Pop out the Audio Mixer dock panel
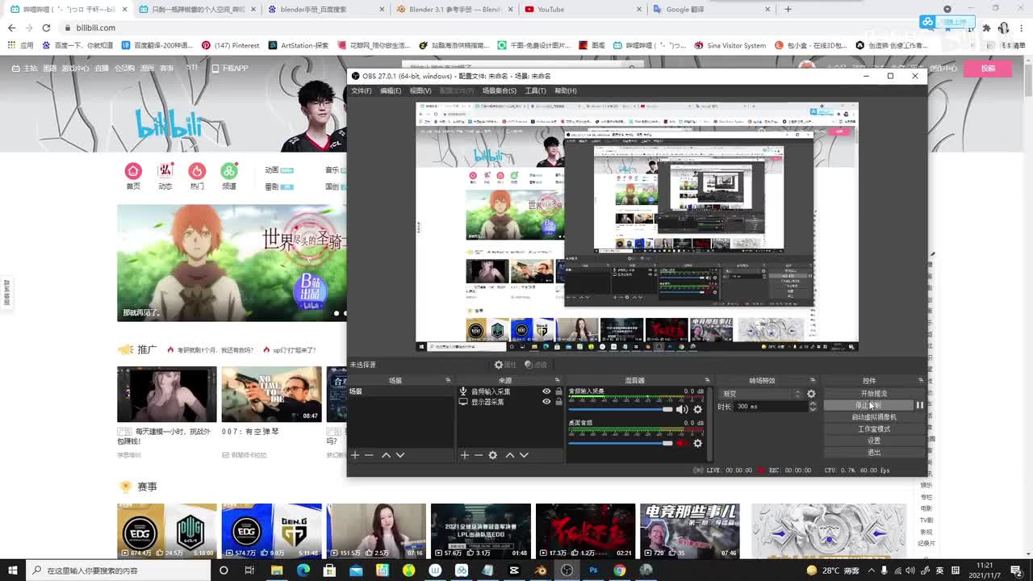This screenshot has width=1033, height=581. tap(707, 380)
